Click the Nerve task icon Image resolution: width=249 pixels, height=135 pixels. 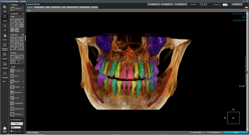coord(12,76)
